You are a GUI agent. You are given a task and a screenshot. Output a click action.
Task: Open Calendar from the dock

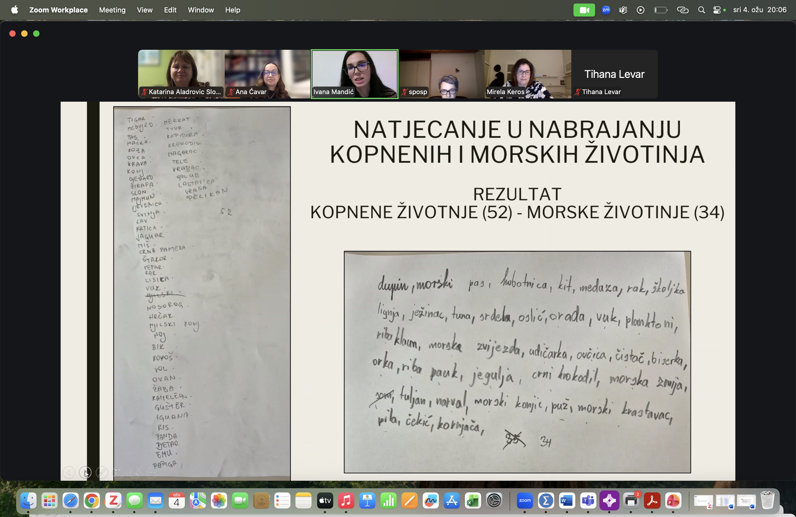tap(177, 501)
